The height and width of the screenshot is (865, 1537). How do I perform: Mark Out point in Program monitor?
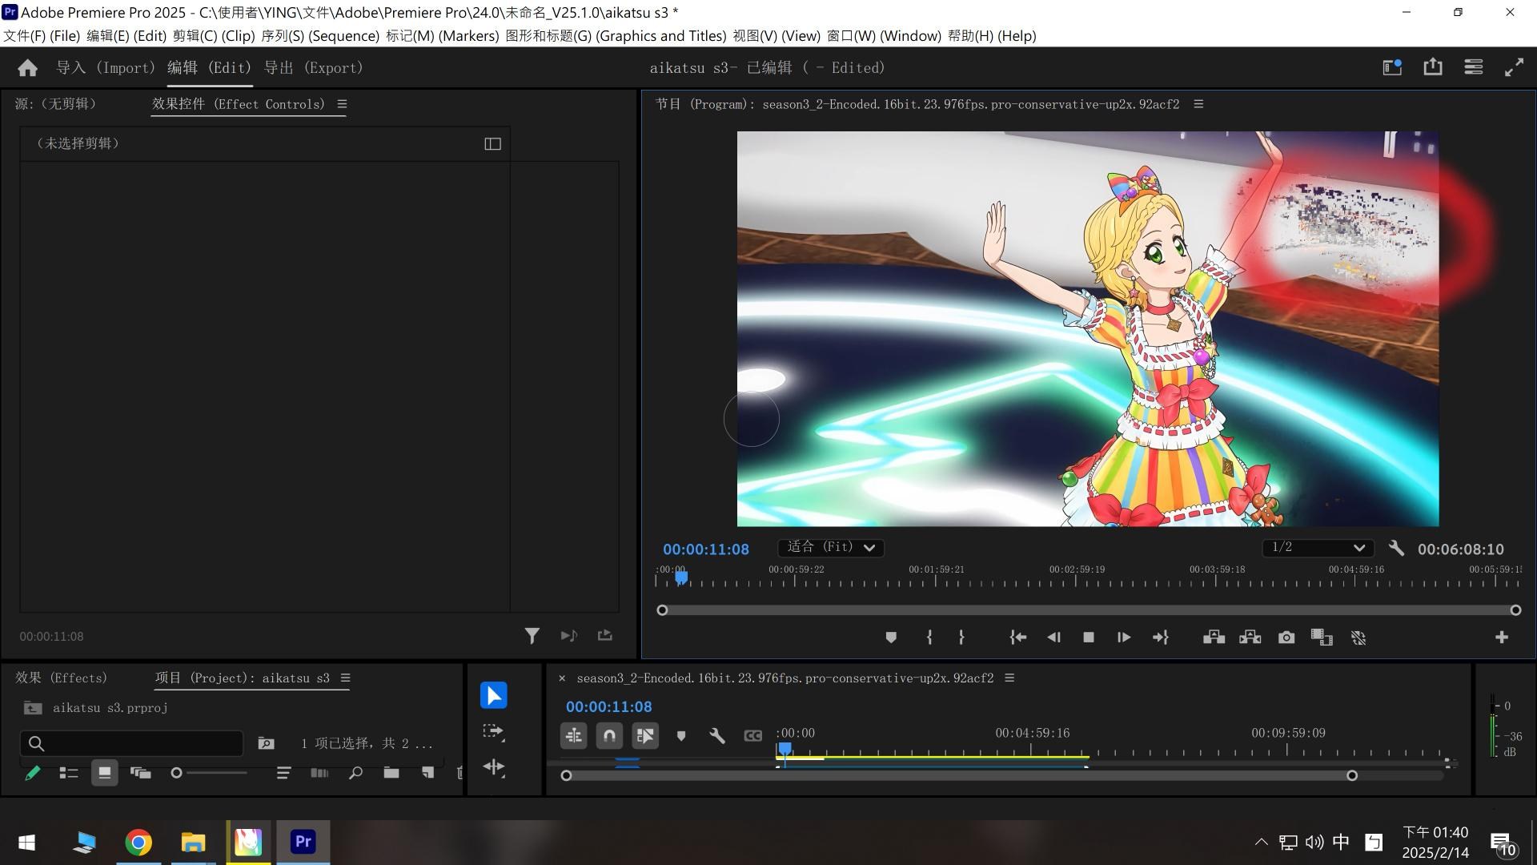point(961,638)
